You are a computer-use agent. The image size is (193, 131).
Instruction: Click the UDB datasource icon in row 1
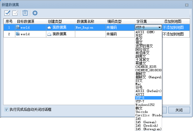tap(18, 27)
